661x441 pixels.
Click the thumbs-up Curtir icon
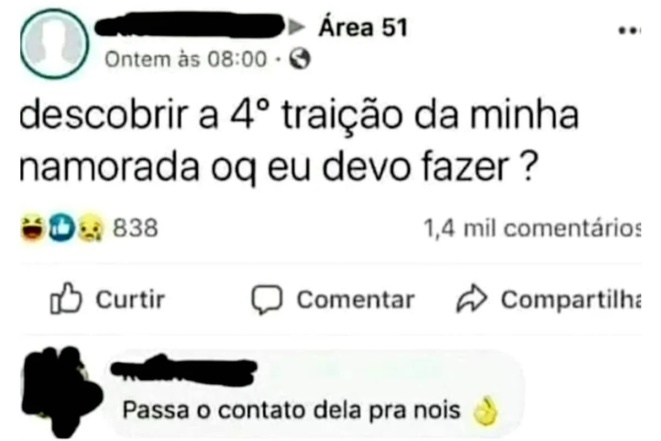(67, 300)
